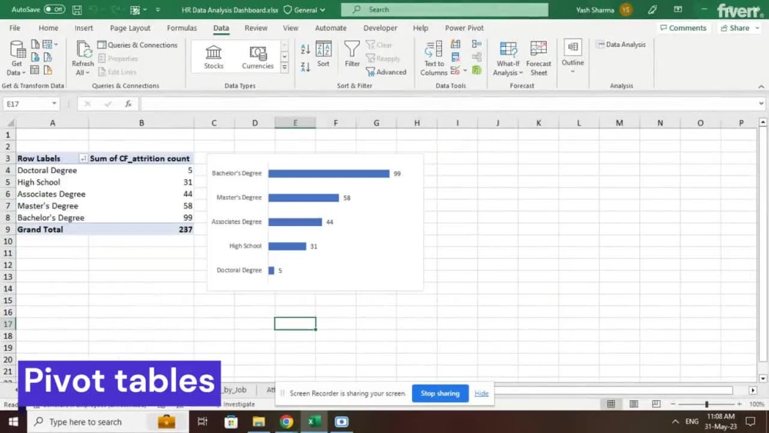Click the Bachelor's Degree bar in chart
The image size is (769, 433).
coord(328,174)
